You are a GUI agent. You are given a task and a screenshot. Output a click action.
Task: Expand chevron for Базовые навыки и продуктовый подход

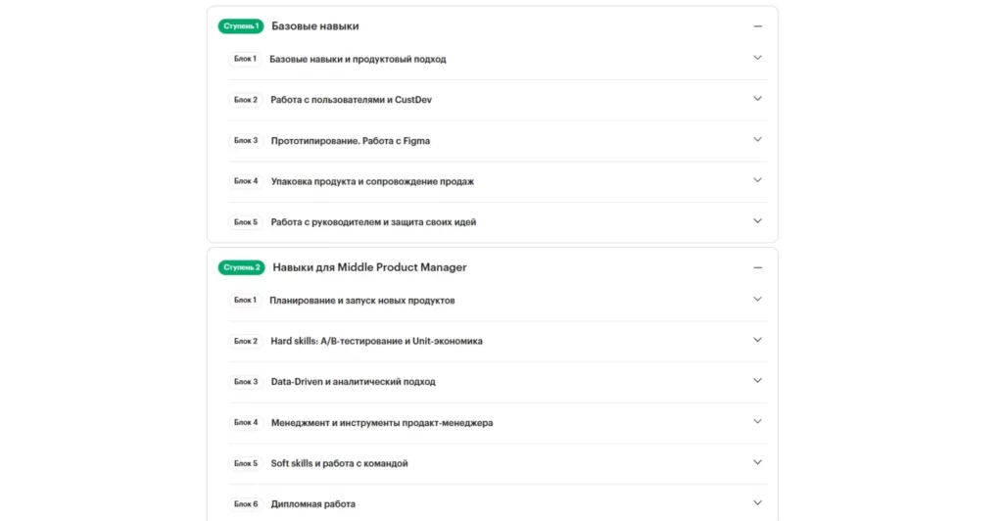point(757,58)
